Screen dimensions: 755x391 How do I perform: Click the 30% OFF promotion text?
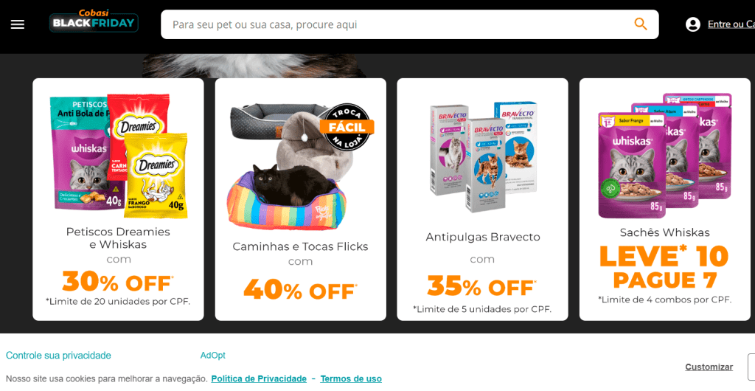point(118,281)
